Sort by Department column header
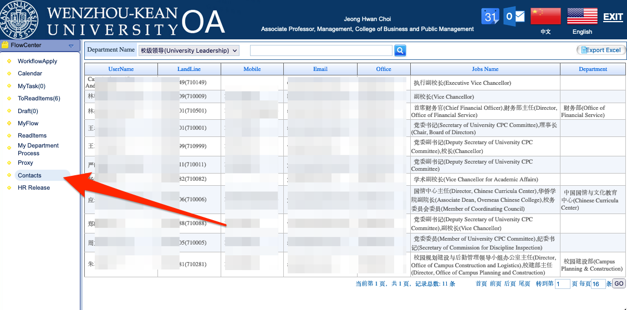This screenshot has width=627, height=310. click(593, 69)
